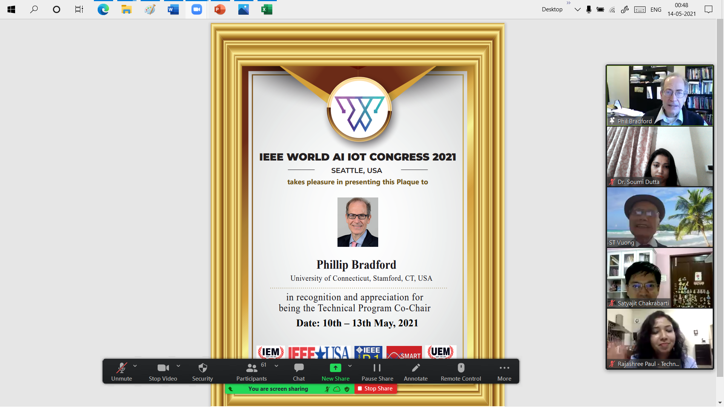The height and width of the screenshot is (407, 724).
Task: Unmute the microphone in Zoom toolbar
Action: coord(121,372)
